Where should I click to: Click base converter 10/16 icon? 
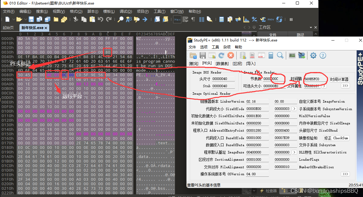[279, 19]
